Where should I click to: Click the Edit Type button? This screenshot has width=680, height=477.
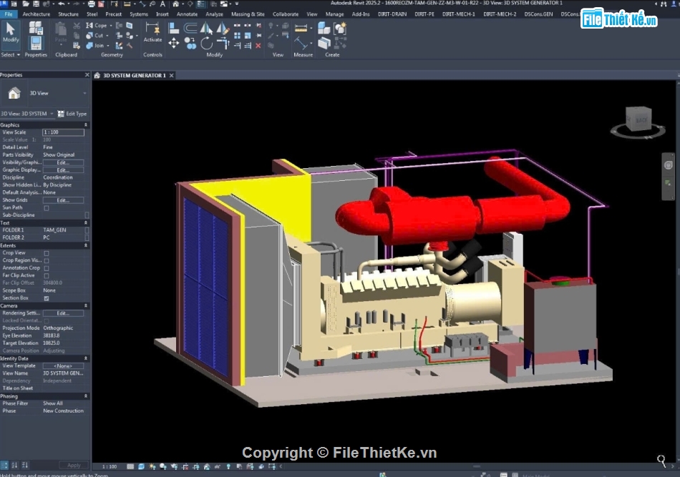(72, 114)
